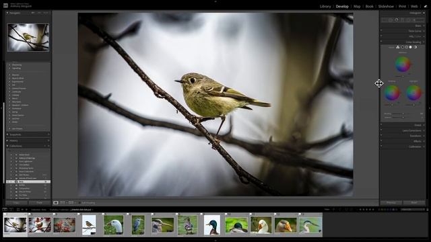This screenshot has height=242, width=431.
Task: Toggle Tone Curve panel on/off switch
Action: coord(381,30)
